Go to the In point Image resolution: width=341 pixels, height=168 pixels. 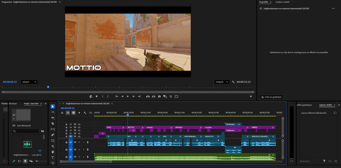click(x=117, y=96)
